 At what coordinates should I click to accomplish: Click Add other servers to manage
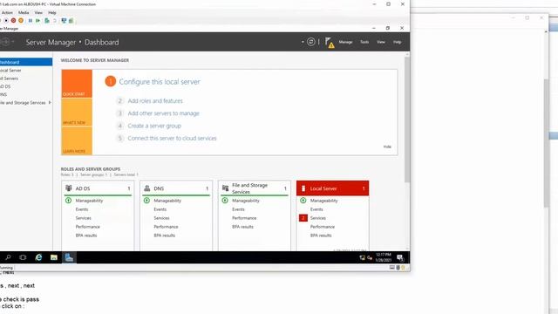[163, 113]
